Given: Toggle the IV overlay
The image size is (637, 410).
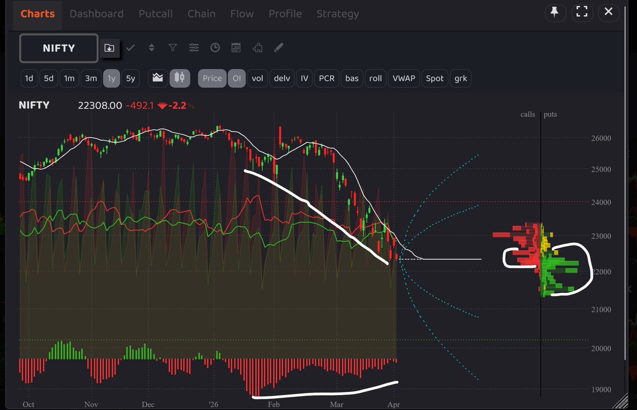Looking at the screenshot, I should coord(304,78).
